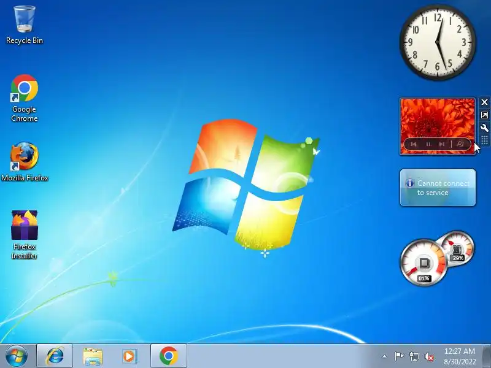Open the taskbar clock showing 12:27 AM
The width and height of the screenshot is (491, 368).
click(460, 351)
